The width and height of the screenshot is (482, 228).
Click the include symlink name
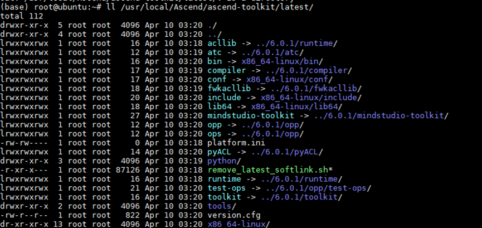pos(225,98)
